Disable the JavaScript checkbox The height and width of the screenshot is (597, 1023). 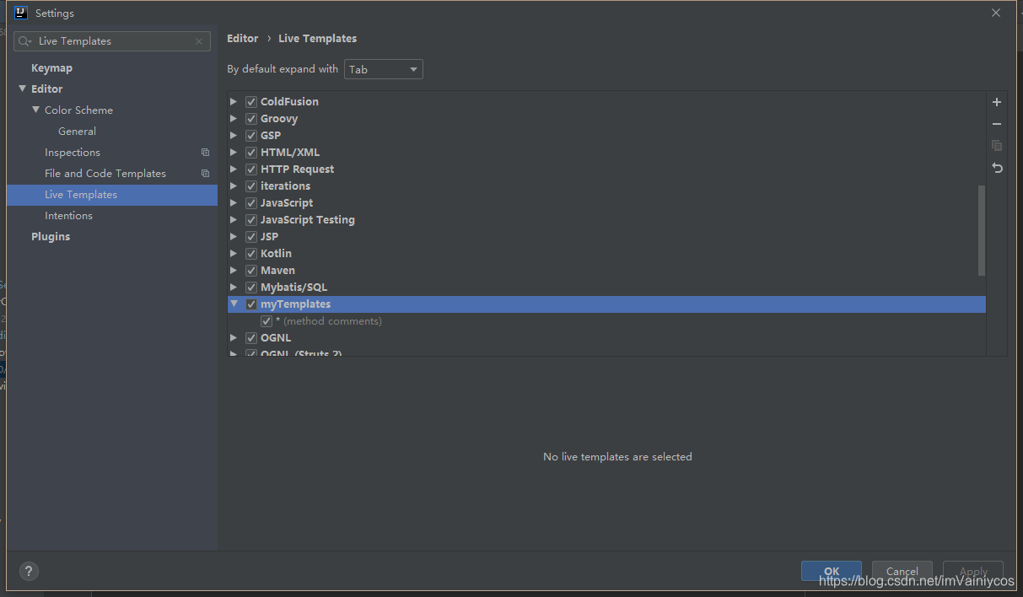[251, 203]
